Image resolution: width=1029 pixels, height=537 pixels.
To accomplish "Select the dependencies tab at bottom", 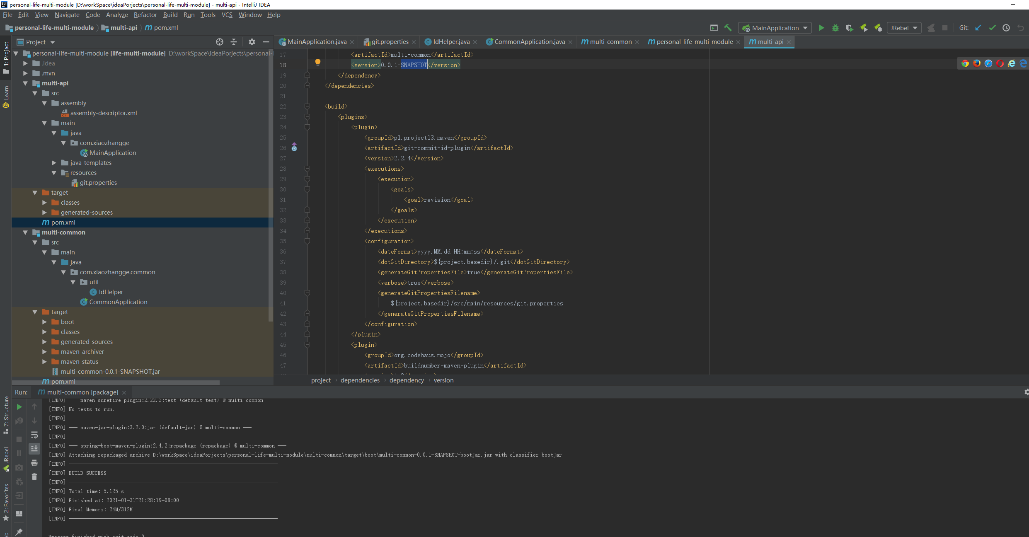I will point(360,380).
